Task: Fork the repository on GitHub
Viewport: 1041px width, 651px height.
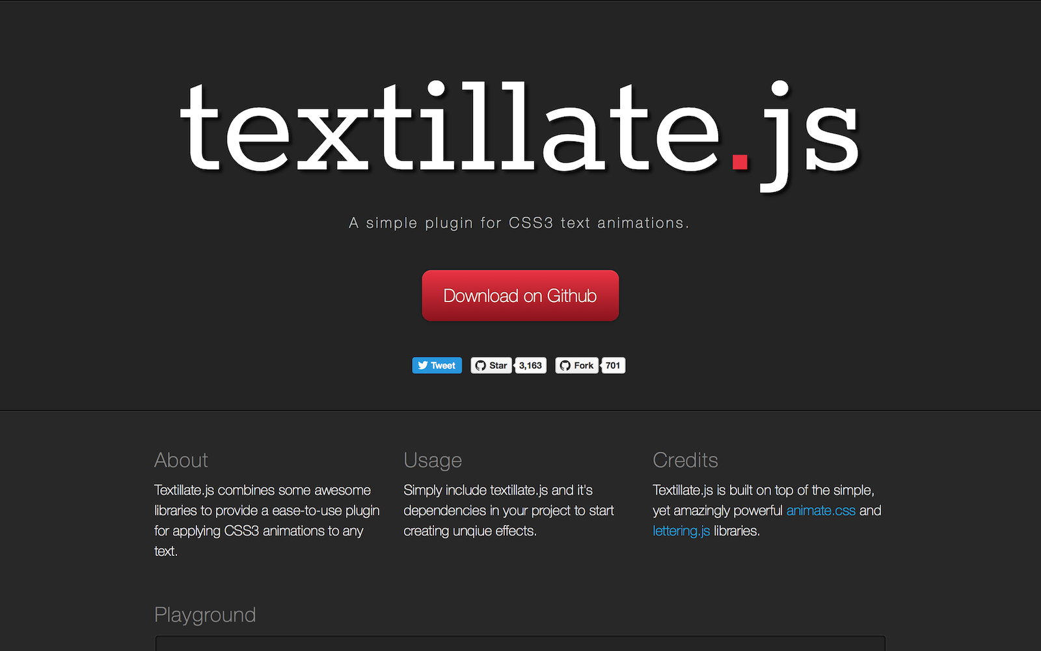Action: click(x=576, y=365)
